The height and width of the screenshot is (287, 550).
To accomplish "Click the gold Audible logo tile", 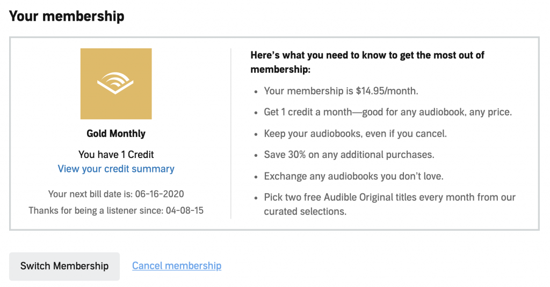I will [x=116, y=84].
